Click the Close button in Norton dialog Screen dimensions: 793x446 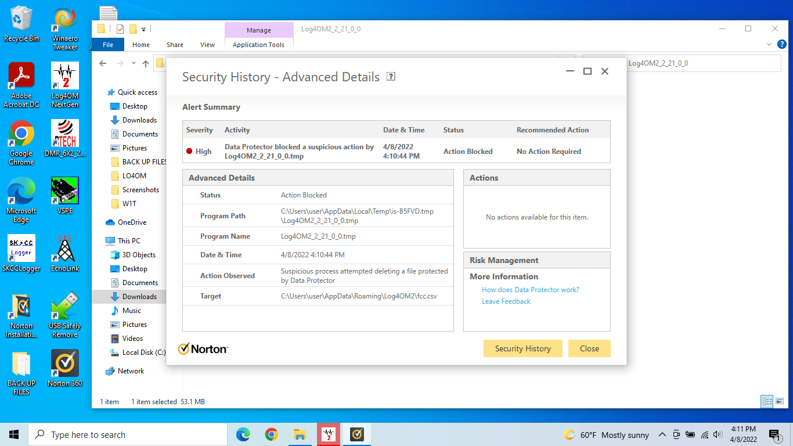[589, 348]
